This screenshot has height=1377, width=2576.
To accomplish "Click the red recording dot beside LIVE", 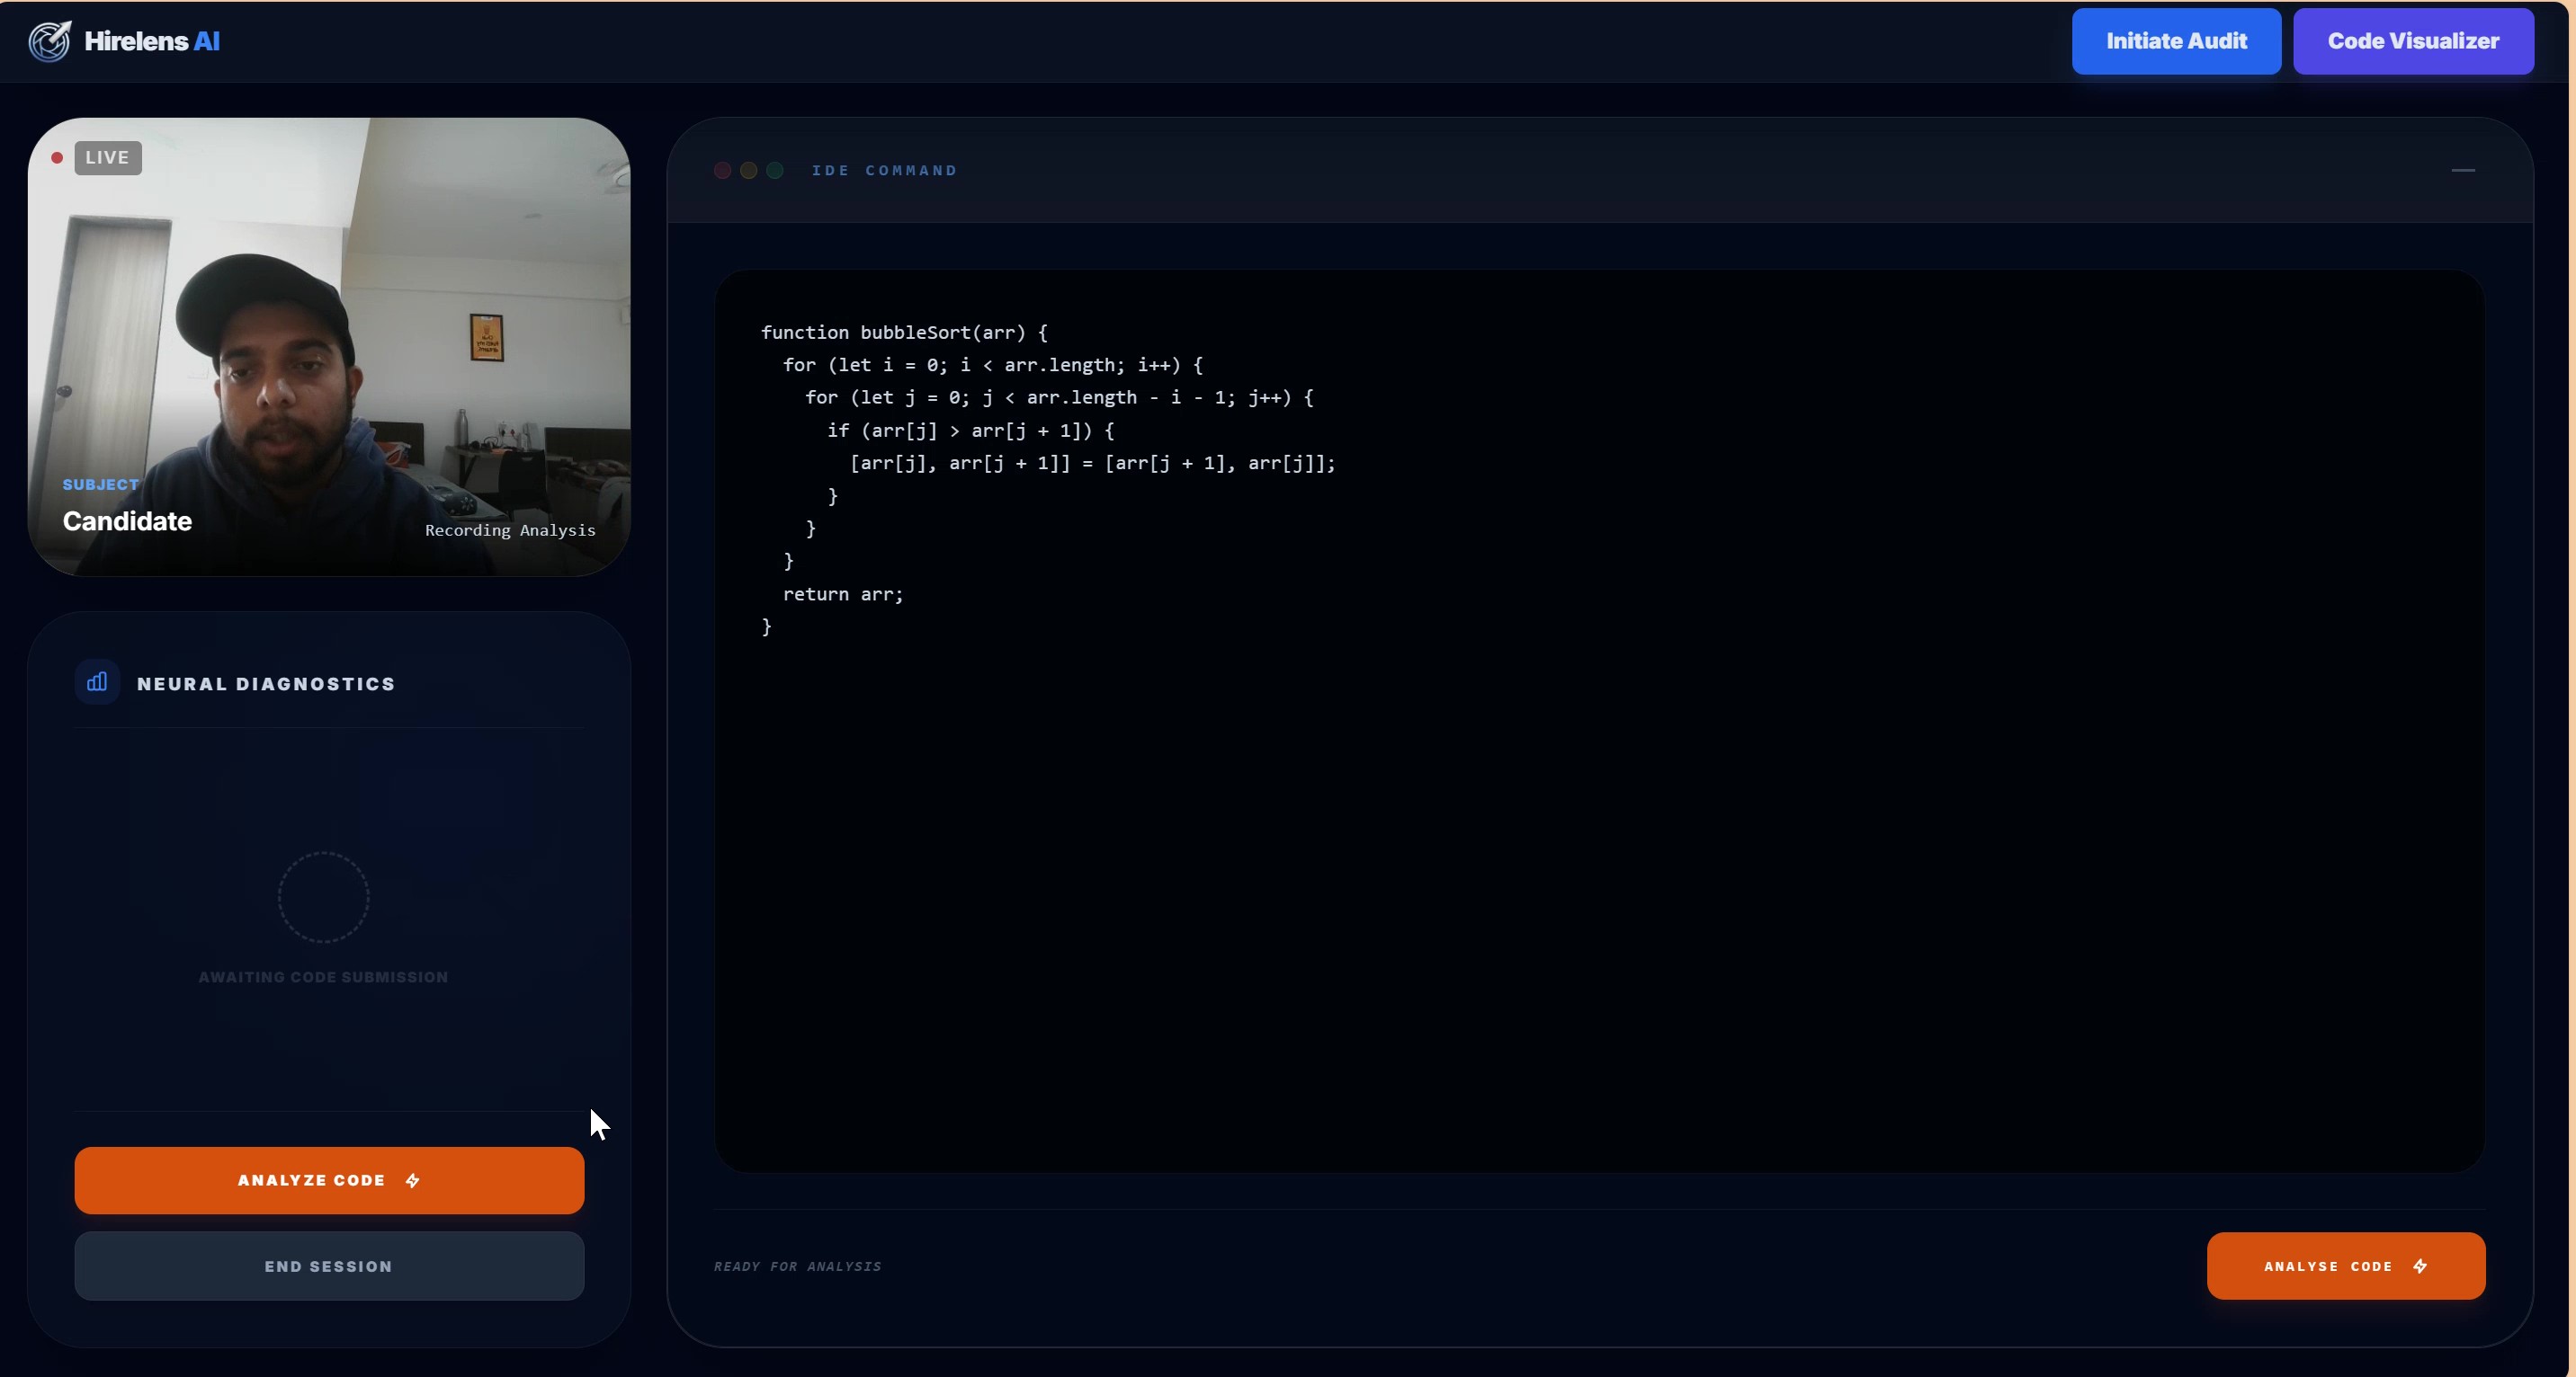I will [x=57, y=158].
